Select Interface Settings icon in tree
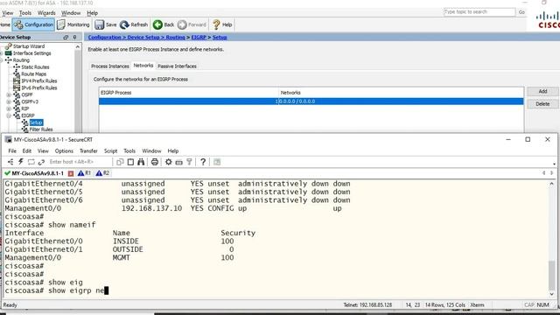The image size is (560, 315). 9,53
